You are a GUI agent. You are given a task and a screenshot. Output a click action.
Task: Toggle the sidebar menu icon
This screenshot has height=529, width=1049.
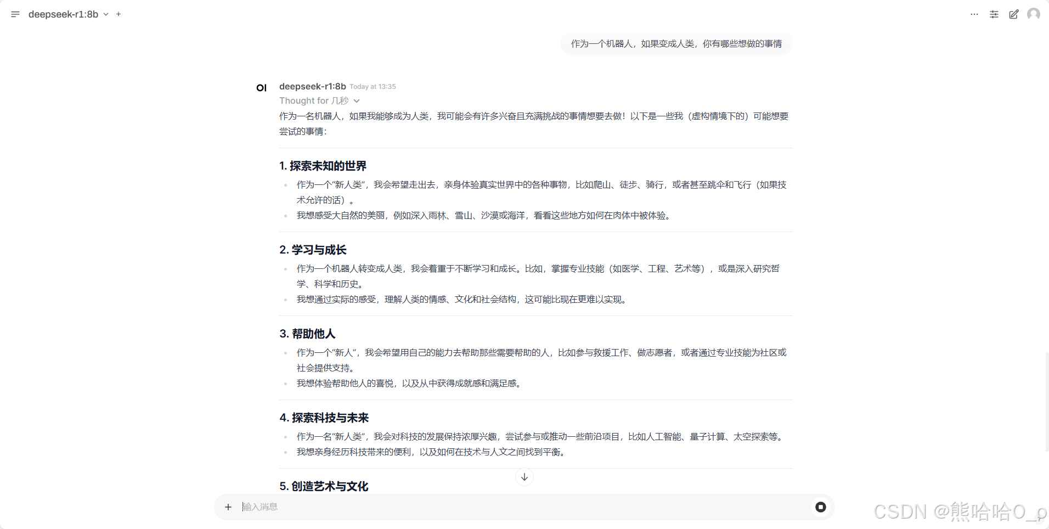tap(15, 14)
